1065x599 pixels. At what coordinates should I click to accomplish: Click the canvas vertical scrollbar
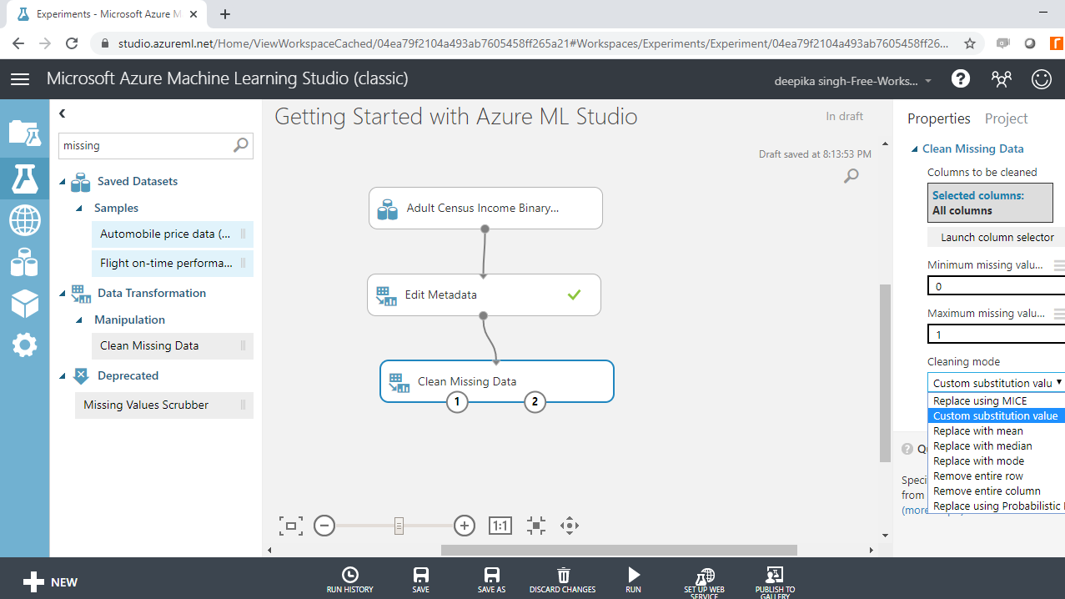[885, 373]
